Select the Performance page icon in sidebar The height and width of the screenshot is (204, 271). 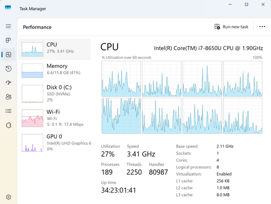[9, 55]
